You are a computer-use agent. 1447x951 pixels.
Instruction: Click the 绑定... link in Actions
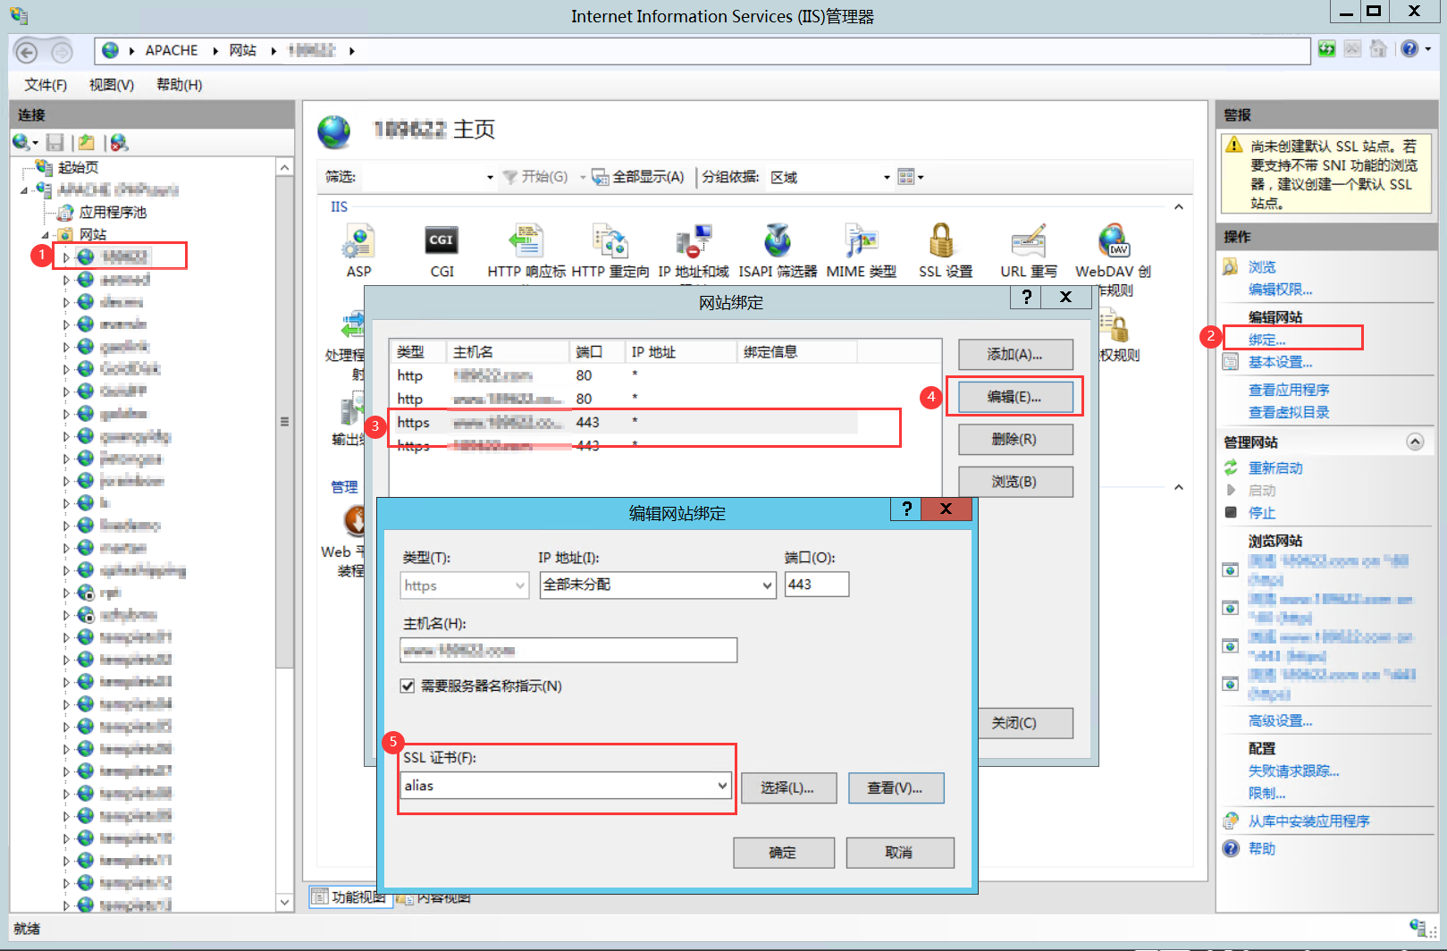pos(1267,340)
